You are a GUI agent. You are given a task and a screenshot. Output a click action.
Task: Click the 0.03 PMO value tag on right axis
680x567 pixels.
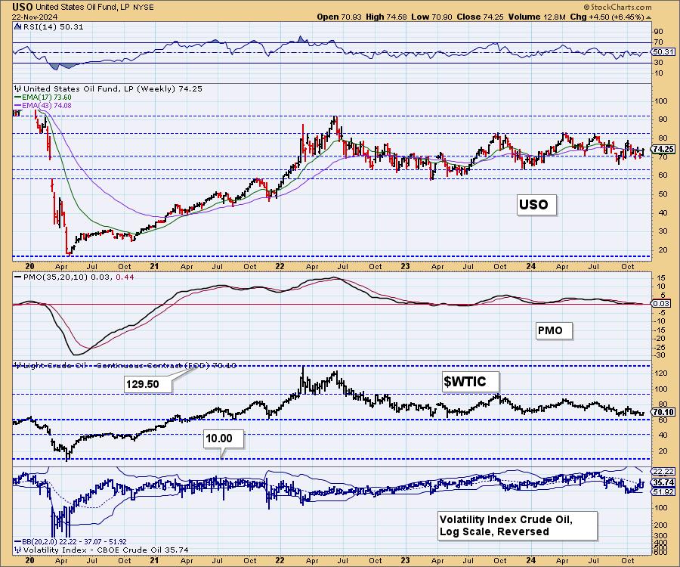coord(661,303)
